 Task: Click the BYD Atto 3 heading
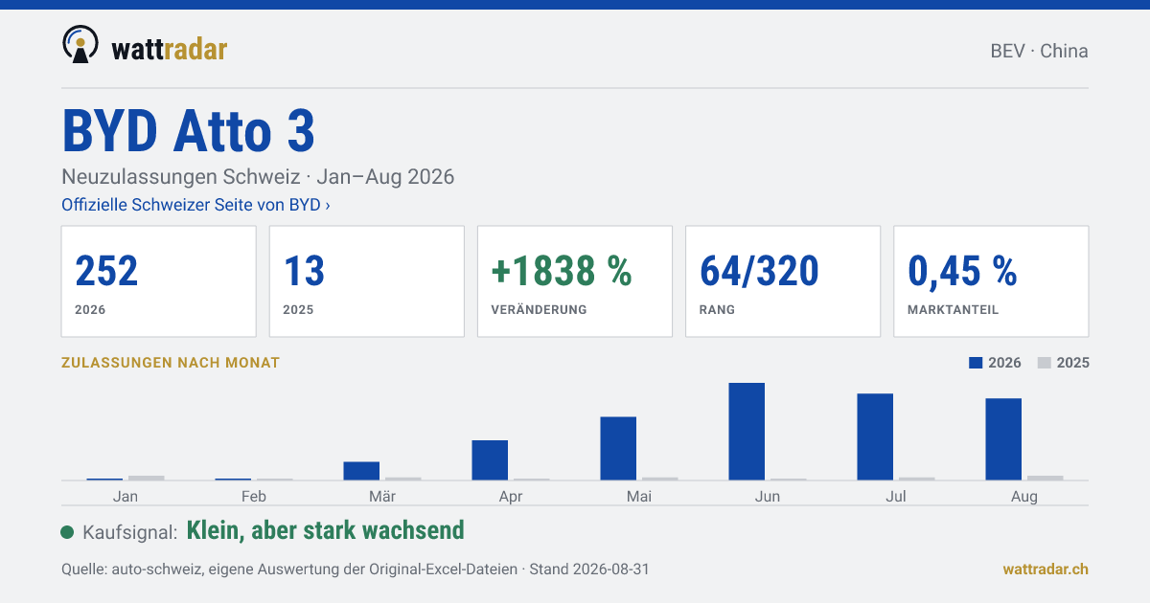(x=188, y=130)
